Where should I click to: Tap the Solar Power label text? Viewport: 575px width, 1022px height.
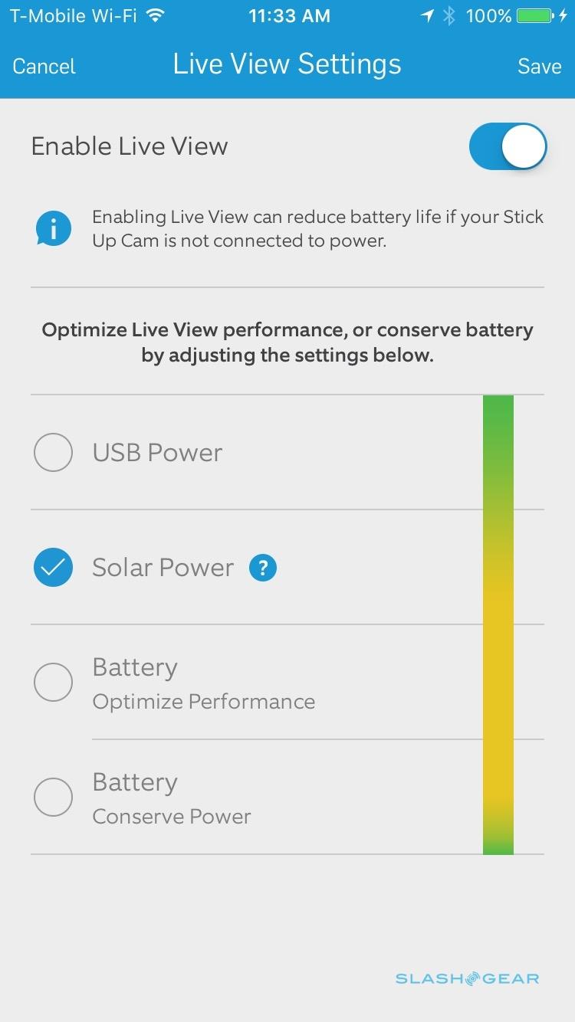[x=163, y=568]
